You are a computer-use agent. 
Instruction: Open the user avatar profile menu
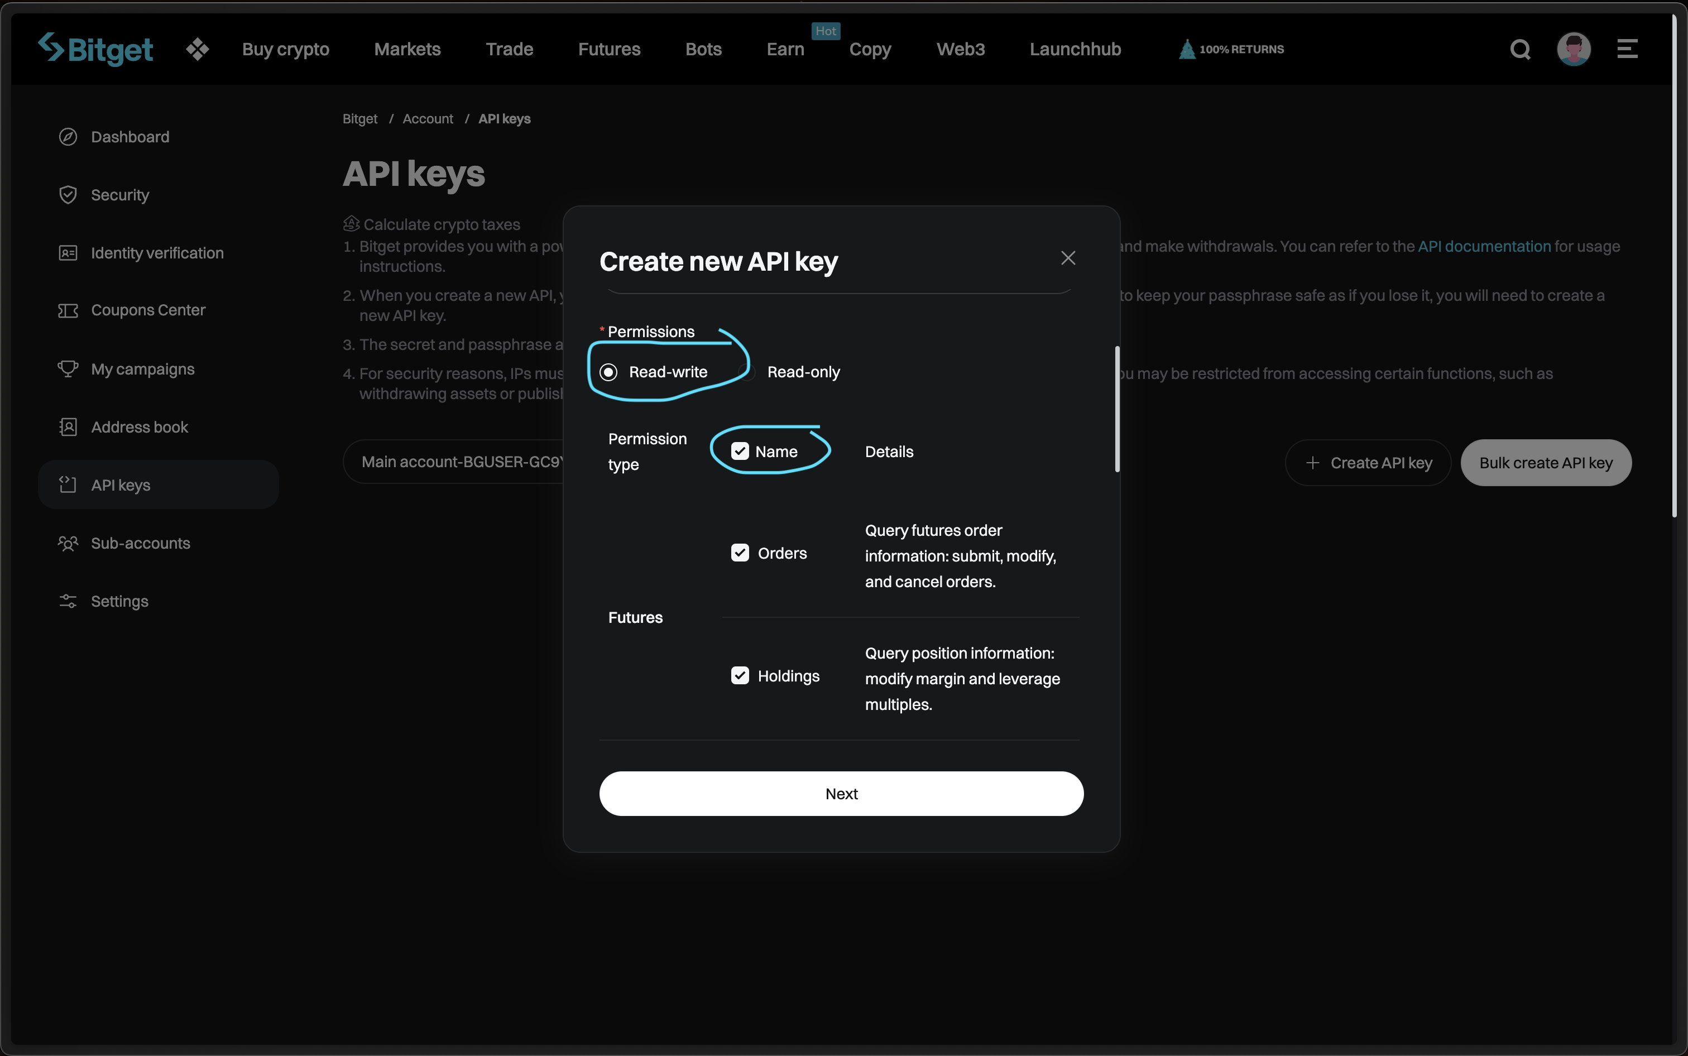pyautogui.click(x=1574, y=49)
